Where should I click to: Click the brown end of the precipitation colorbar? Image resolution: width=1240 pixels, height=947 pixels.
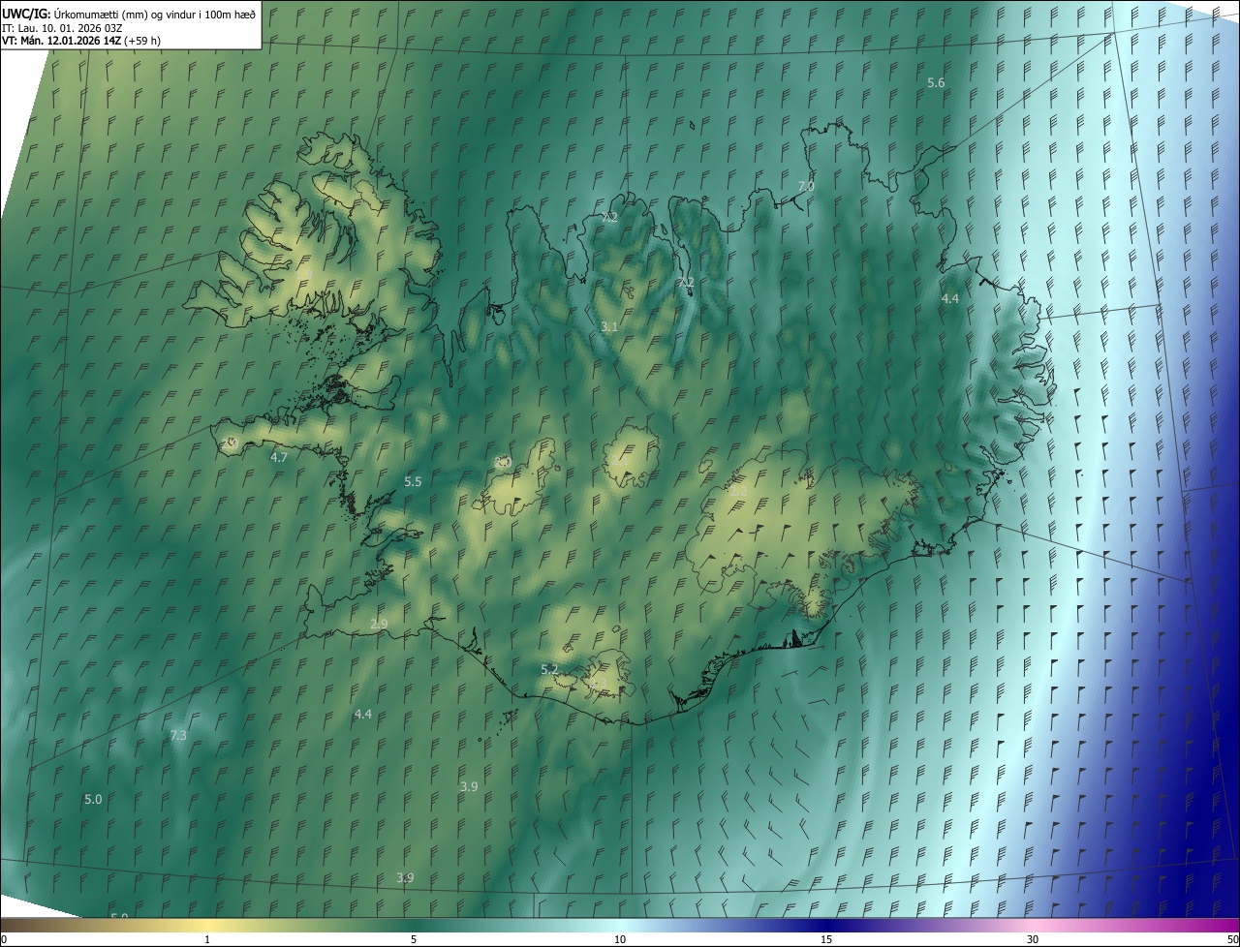tap(10, 925)
